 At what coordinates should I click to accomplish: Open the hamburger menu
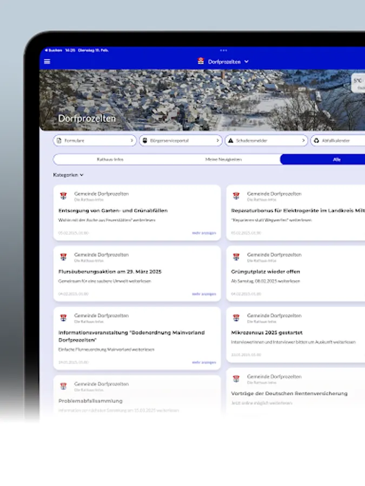click(47, 62)
